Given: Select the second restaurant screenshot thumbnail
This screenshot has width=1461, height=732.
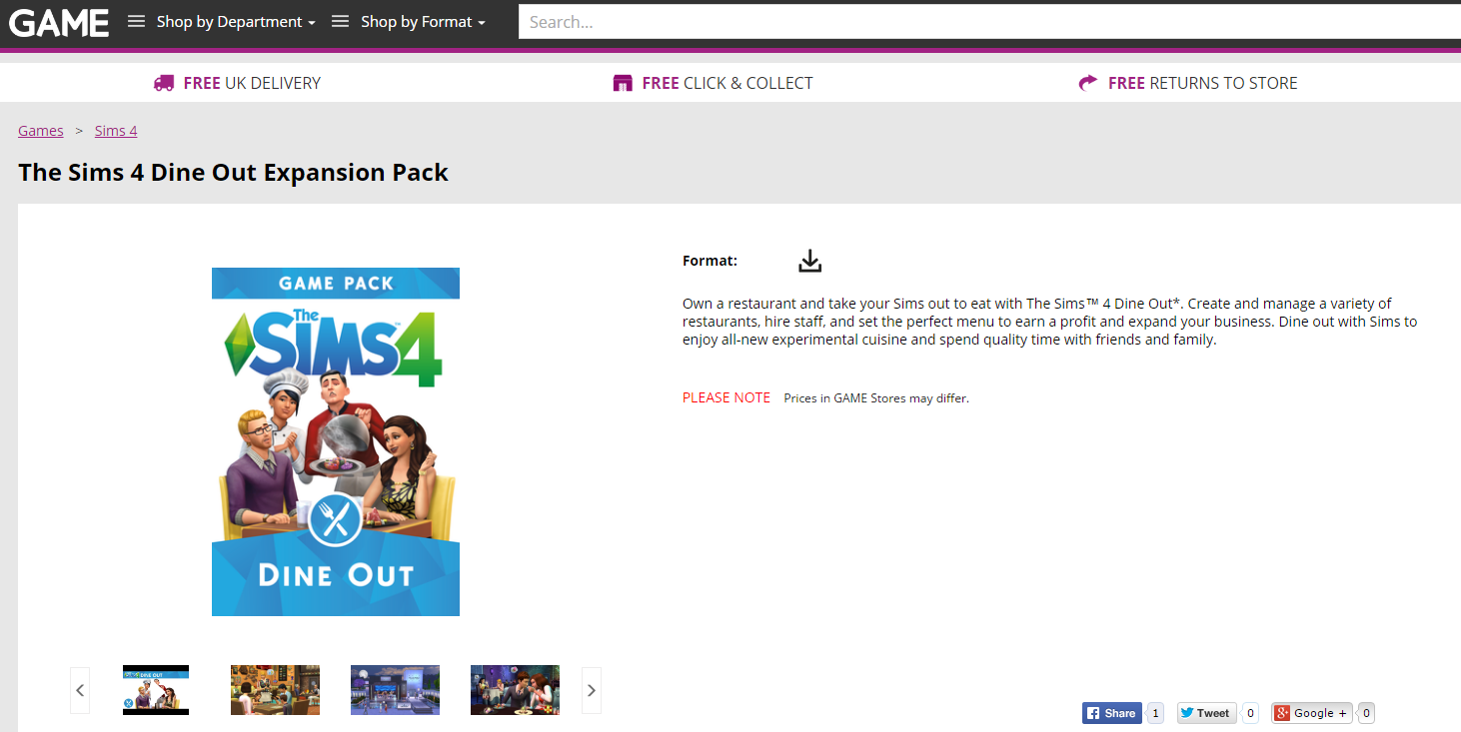Looking at the screenshot, I should coord(275,690).
